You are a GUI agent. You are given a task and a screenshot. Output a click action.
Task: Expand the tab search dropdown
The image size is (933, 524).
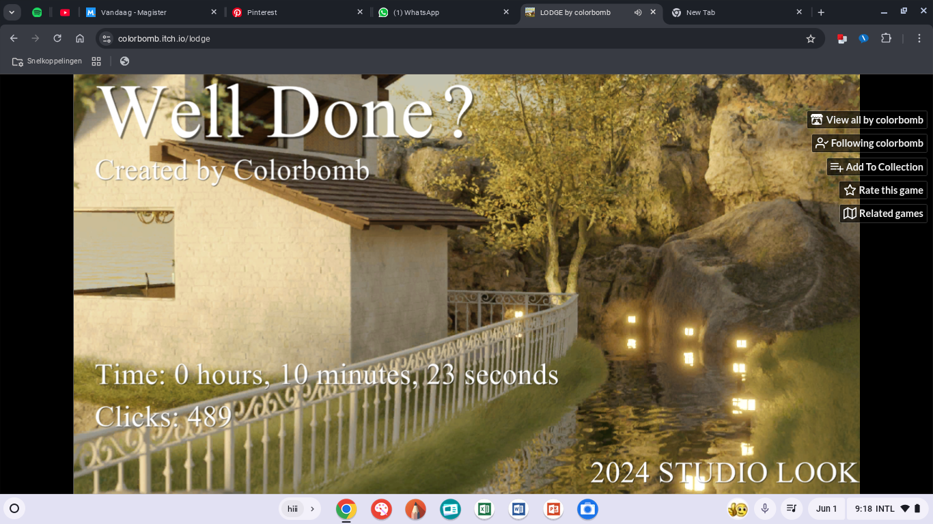(x=12, y=12)
